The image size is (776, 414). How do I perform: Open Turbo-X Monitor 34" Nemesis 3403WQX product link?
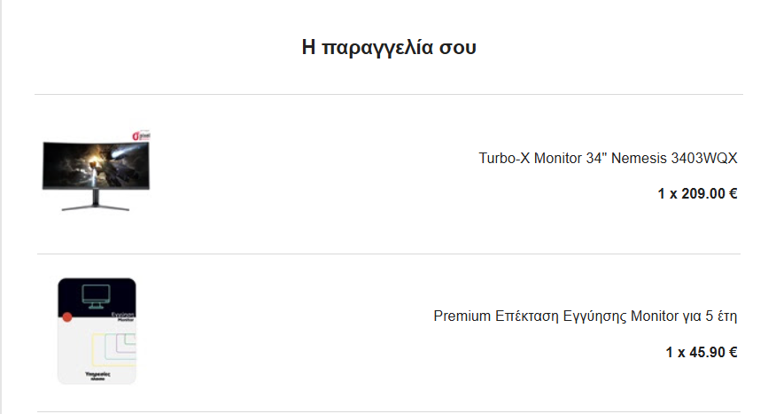click(608, 158)
